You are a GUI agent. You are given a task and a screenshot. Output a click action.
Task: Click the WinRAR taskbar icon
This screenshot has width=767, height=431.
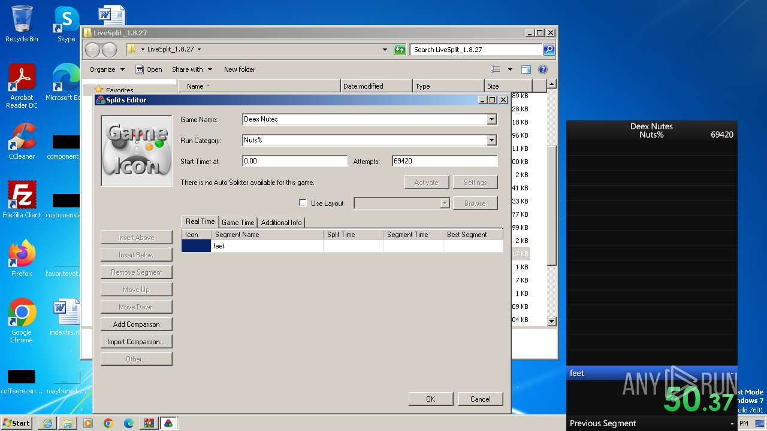coord(149,423)
